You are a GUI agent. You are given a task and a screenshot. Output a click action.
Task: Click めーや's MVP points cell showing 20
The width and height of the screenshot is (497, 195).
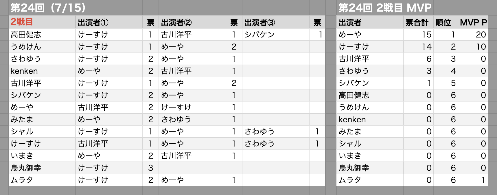click(x=473, y=35)
